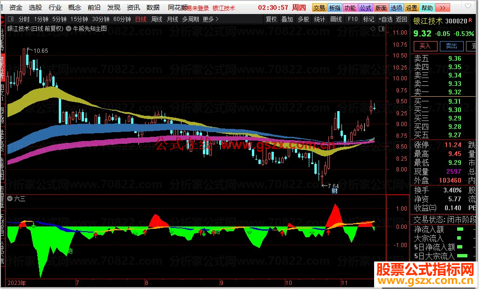
Task: Collapse the 六三 indicator panel
Action: coord(10,198)
